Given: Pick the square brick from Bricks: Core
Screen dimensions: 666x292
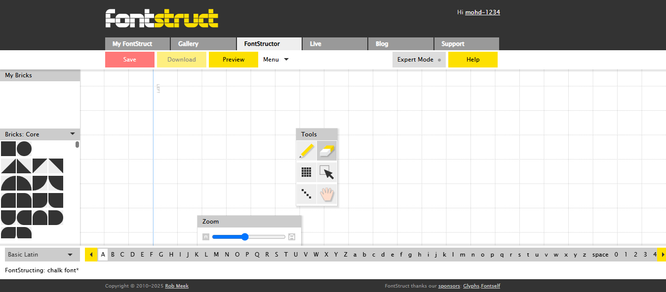Looking at the screenshot, I should [x=8, y=148].
